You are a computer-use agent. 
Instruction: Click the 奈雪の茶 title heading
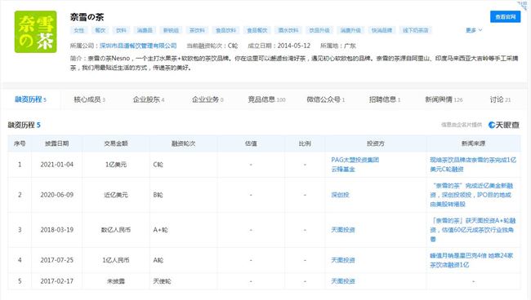(x=87, y=17)
